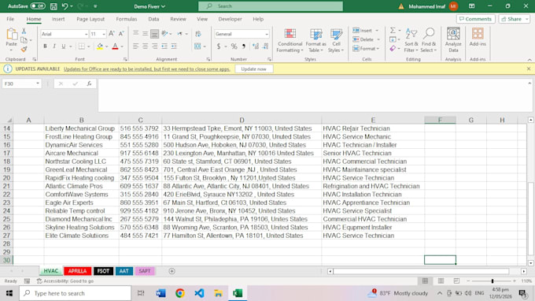The height and width of the screenshot is (301, 535).
Task: Switch to Page Break Preview icon
Action: tap(456, 281)
